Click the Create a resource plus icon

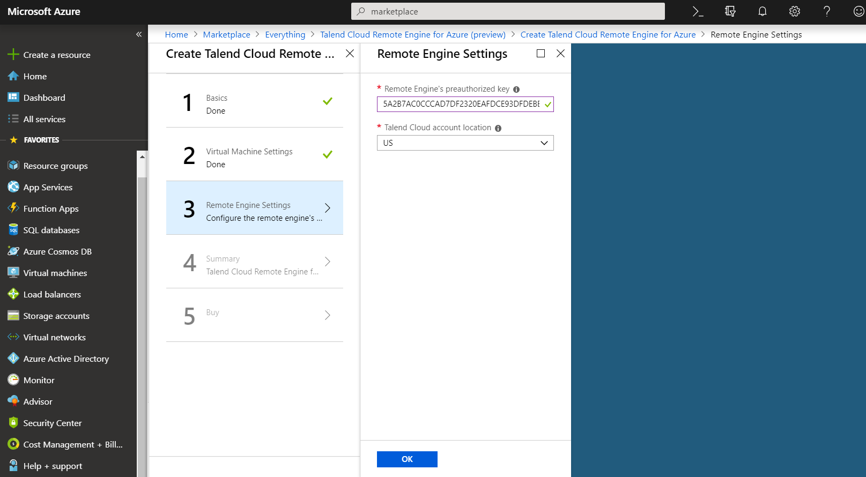(13, 55)
